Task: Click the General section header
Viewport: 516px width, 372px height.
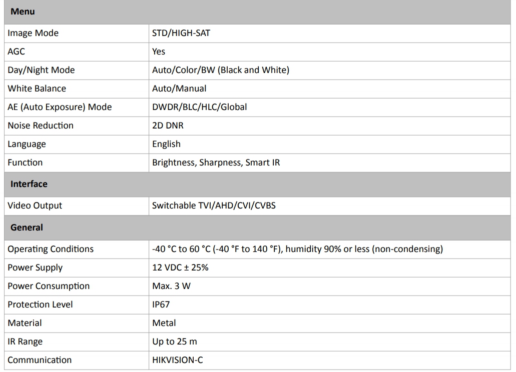Action: point(27,227)
